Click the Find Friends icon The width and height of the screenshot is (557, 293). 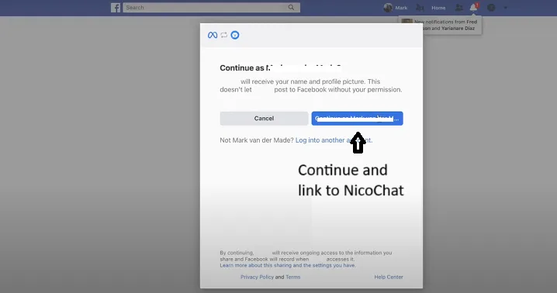420,8
